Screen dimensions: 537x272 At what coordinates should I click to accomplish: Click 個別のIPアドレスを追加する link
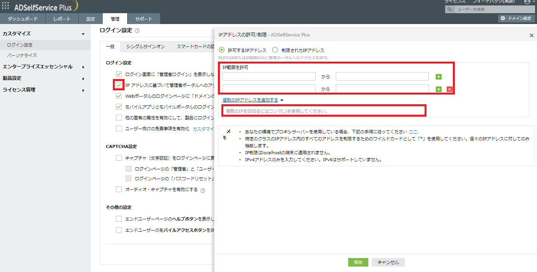pyautogui.click(x=250, y=100)
